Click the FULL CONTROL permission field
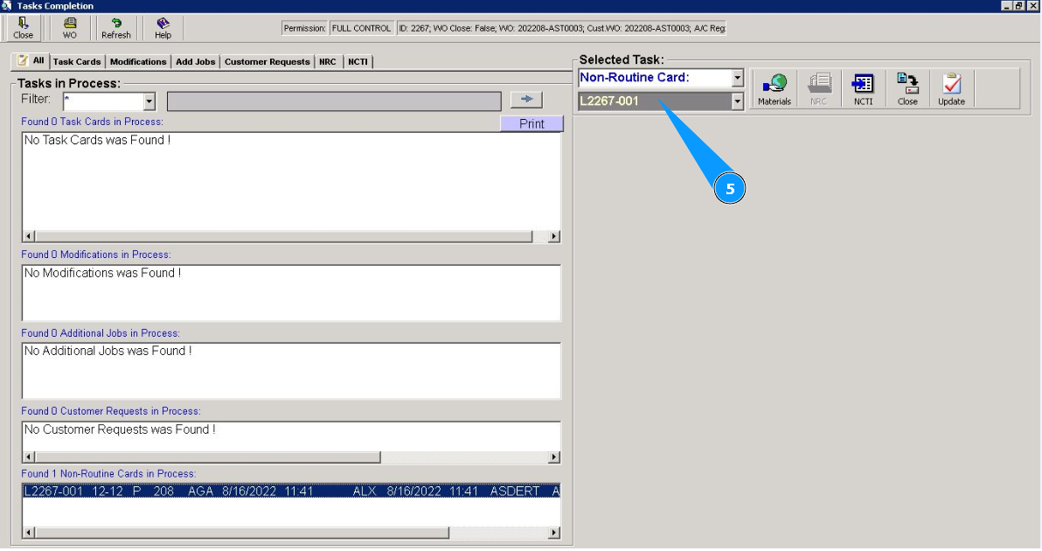The image size is (1042, 551). click(362, 28)
